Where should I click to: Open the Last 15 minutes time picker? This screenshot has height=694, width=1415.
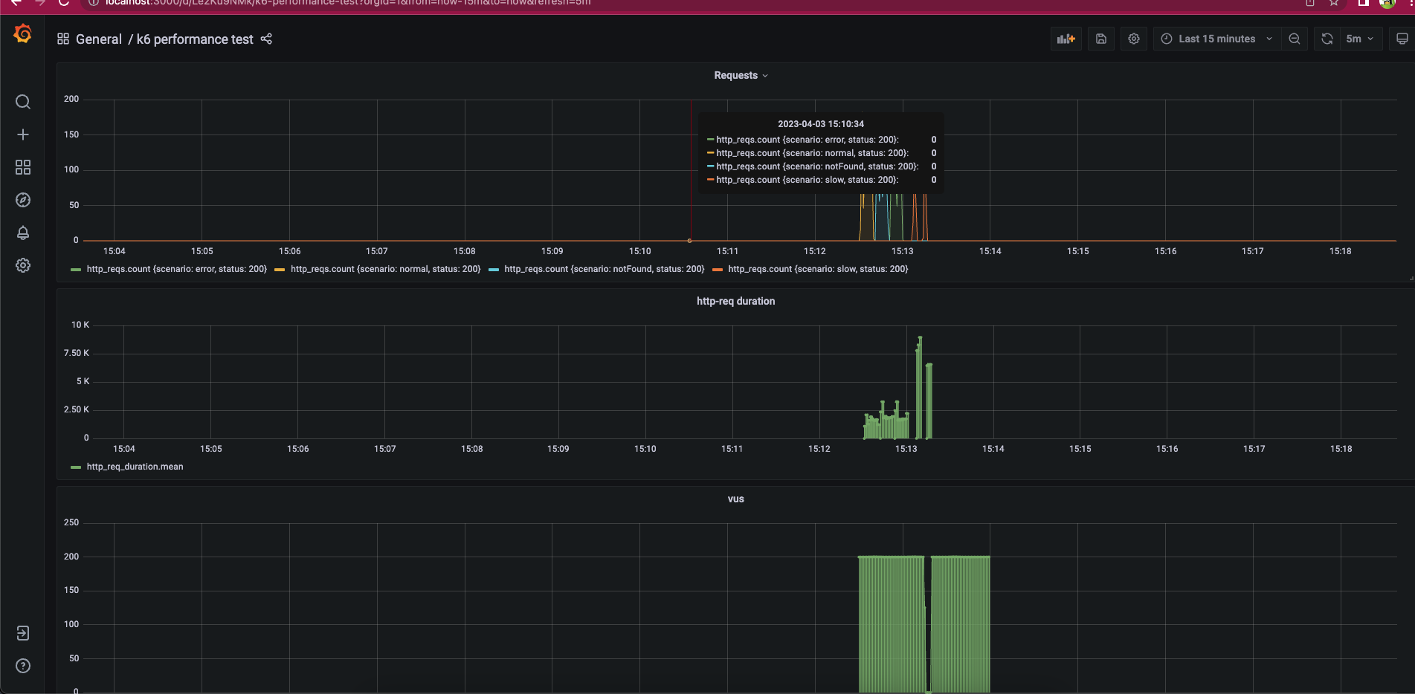click(x=1216, y=39)
